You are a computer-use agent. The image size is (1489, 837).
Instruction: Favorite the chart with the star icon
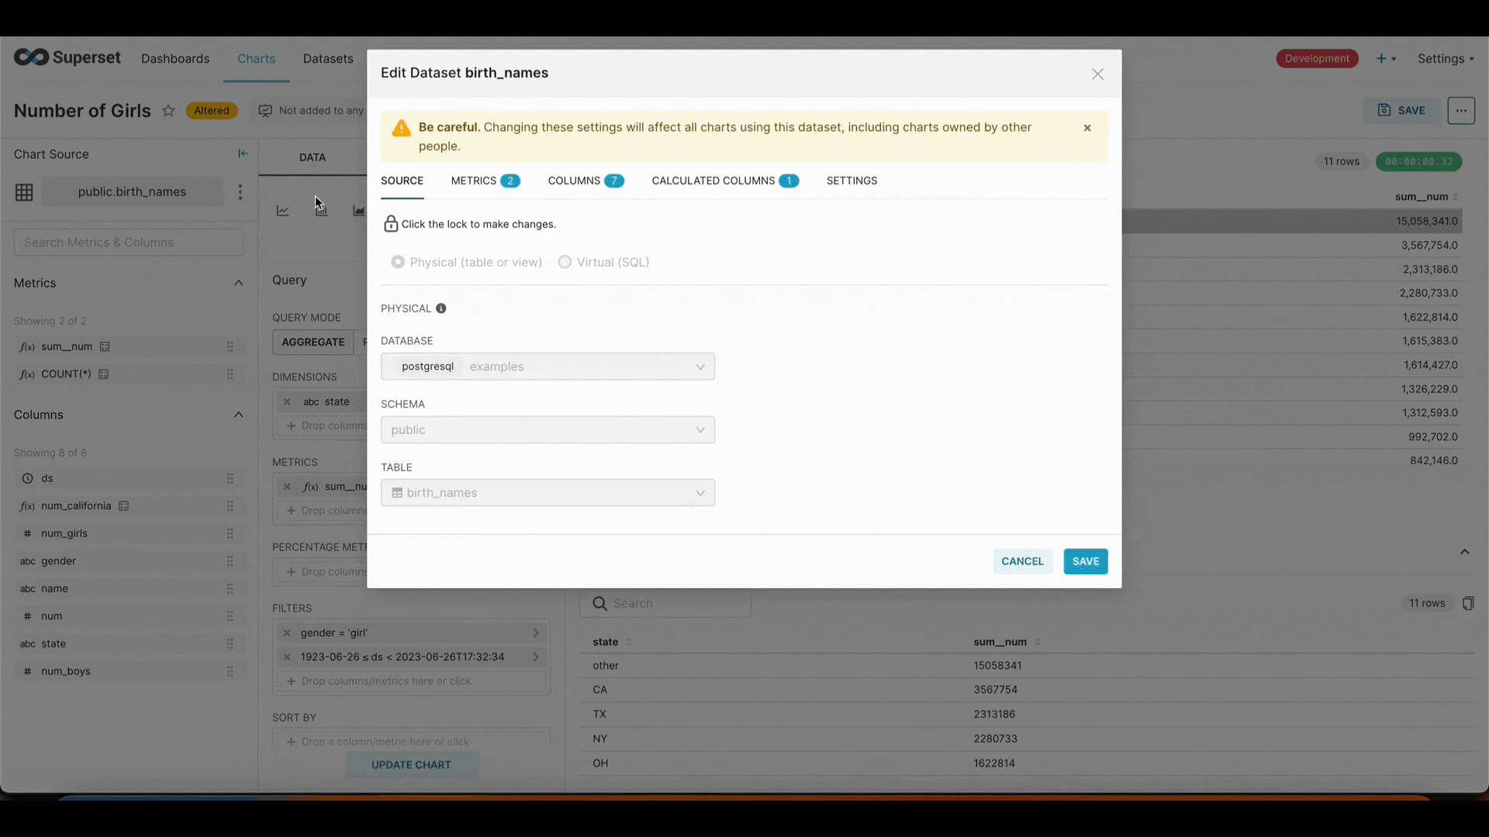pyautogui.click(x=168, y=111)
